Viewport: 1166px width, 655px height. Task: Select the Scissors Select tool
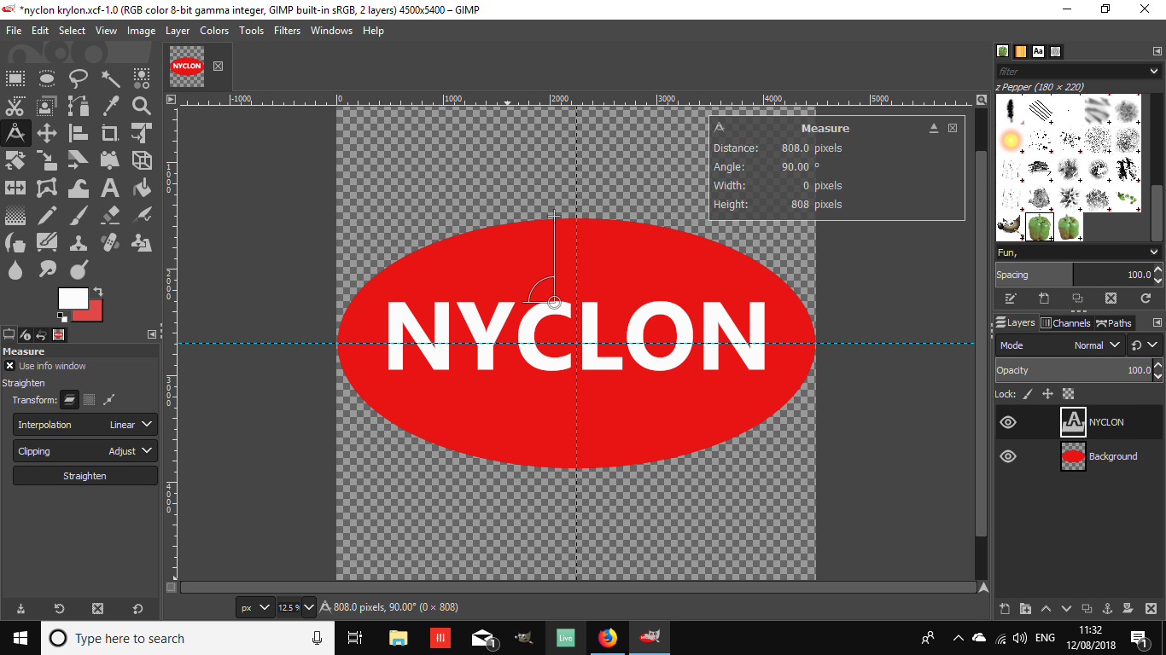(15, 106)
